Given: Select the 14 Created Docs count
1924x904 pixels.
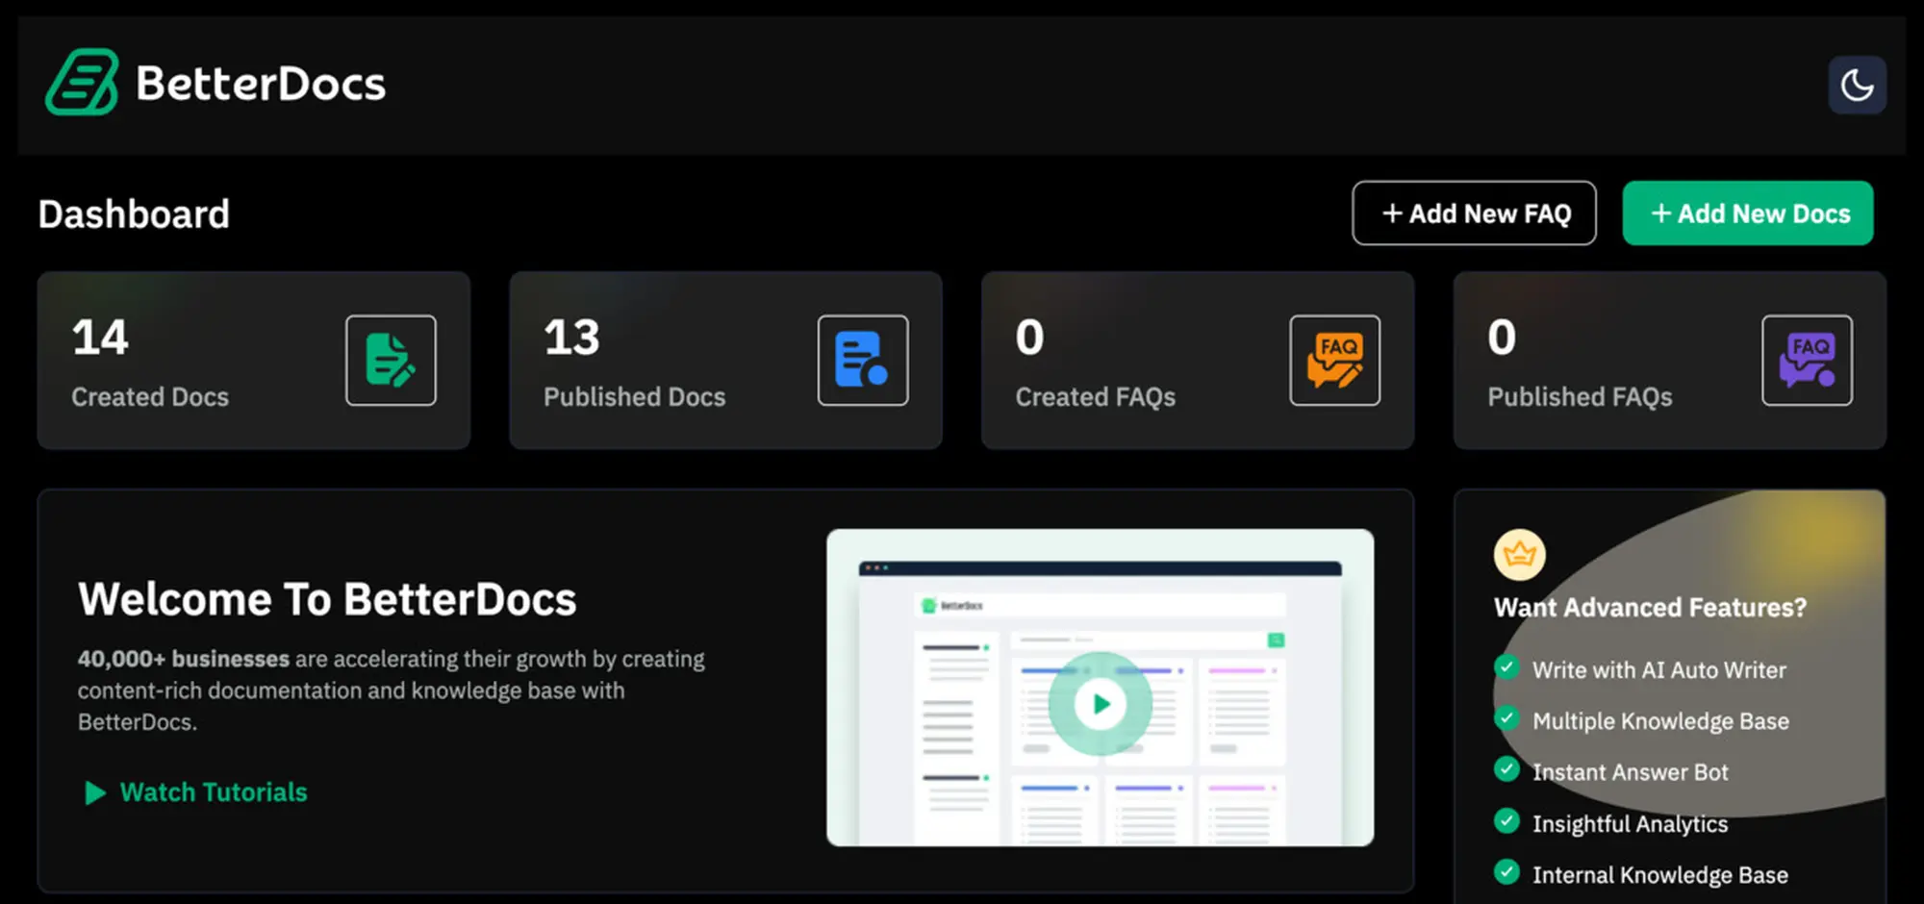Looking at the screenshot, I should coord(100,338).
